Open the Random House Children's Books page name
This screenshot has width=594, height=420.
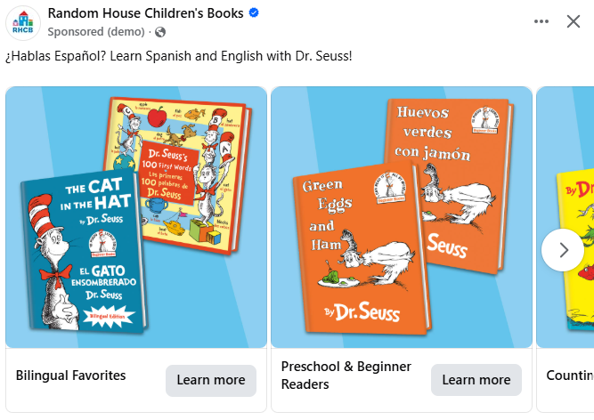tap(145, 13)
